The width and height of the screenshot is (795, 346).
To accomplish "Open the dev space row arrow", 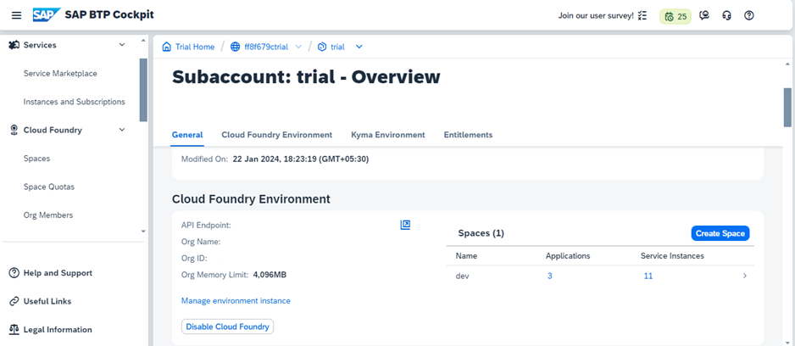I will point(745,276).
